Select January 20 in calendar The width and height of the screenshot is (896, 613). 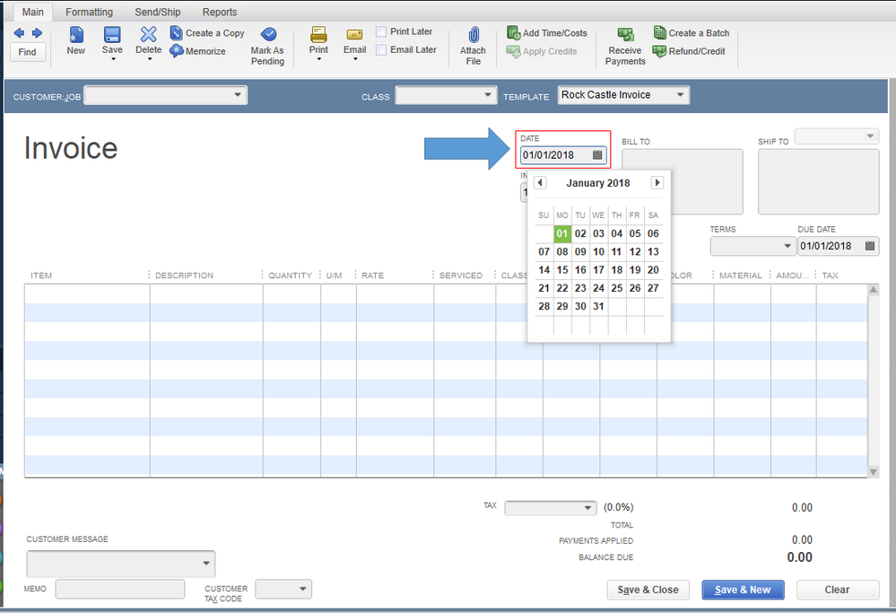653,270
